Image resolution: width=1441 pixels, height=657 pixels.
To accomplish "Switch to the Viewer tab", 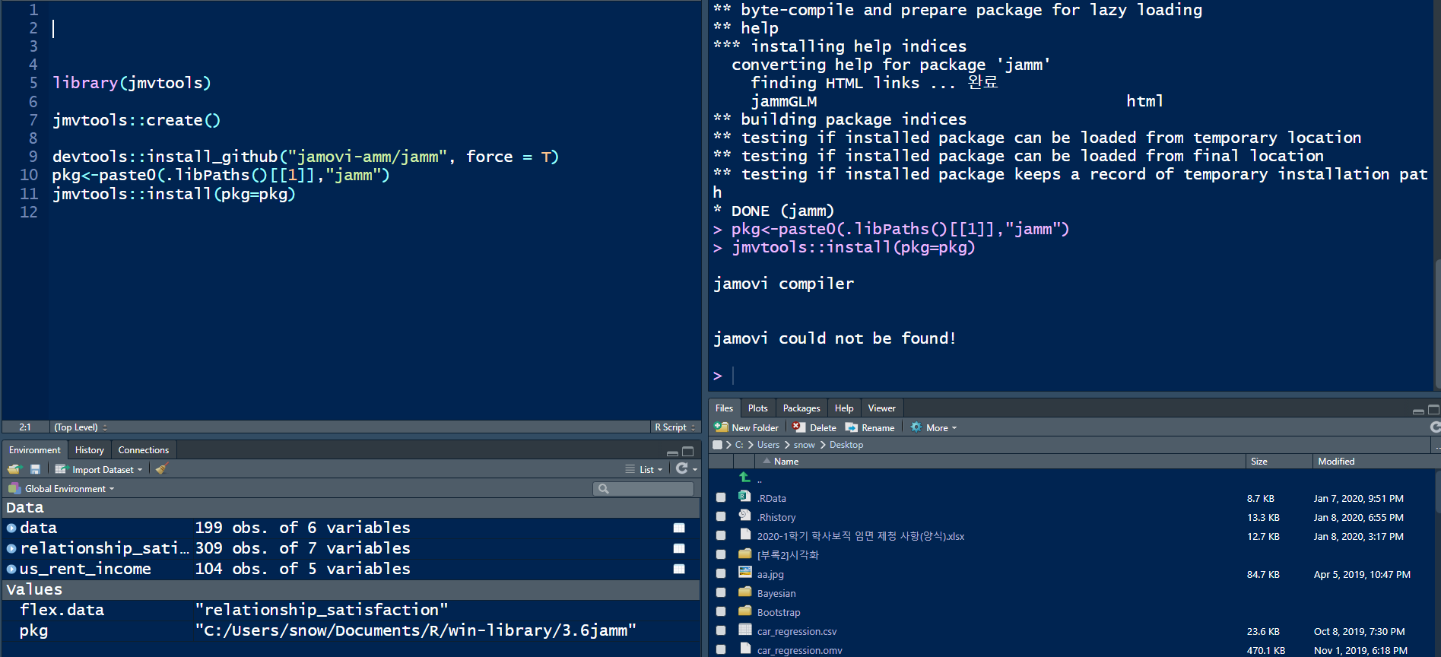I will [882, 408].
